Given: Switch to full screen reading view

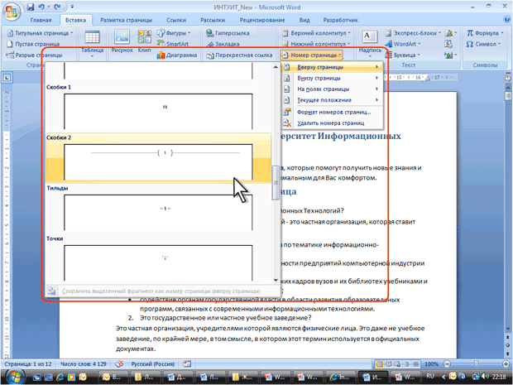Looking at the screenshot, I should 389,364.
